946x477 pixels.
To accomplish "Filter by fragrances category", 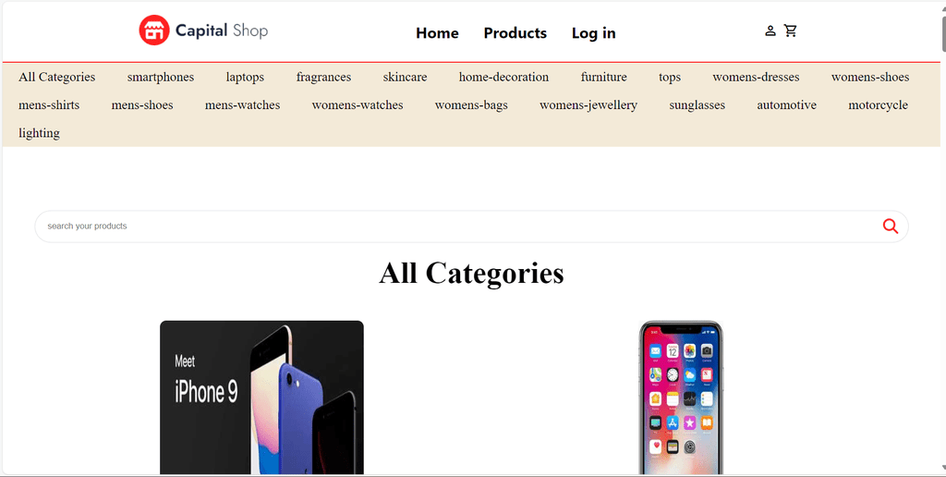I will (323, 78).
